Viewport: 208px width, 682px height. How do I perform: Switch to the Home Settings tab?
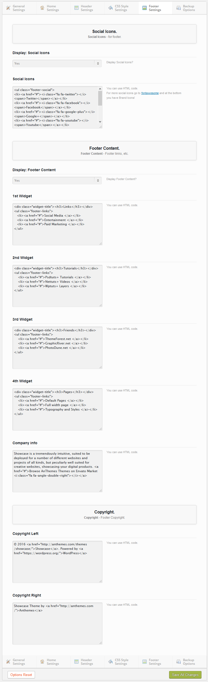coord(53,8)
